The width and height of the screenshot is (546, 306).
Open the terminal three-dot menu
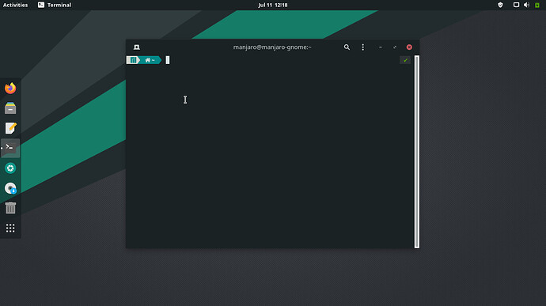point(362,47)
